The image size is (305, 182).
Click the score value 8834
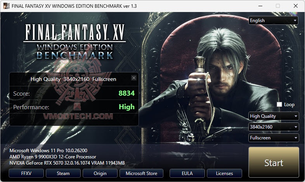127,93
